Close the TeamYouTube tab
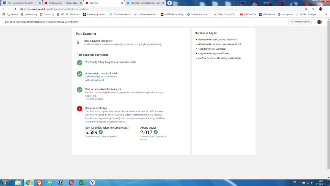This screenshot has height=186, width=330. click(163, 3)
